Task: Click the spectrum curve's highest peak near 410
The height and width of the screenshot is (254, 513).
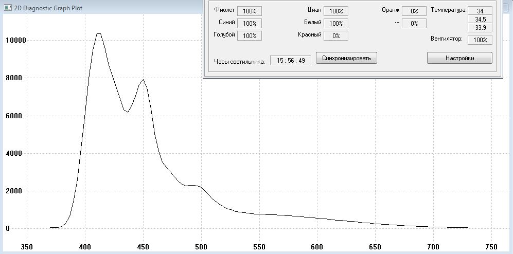Action: [98, 33]
